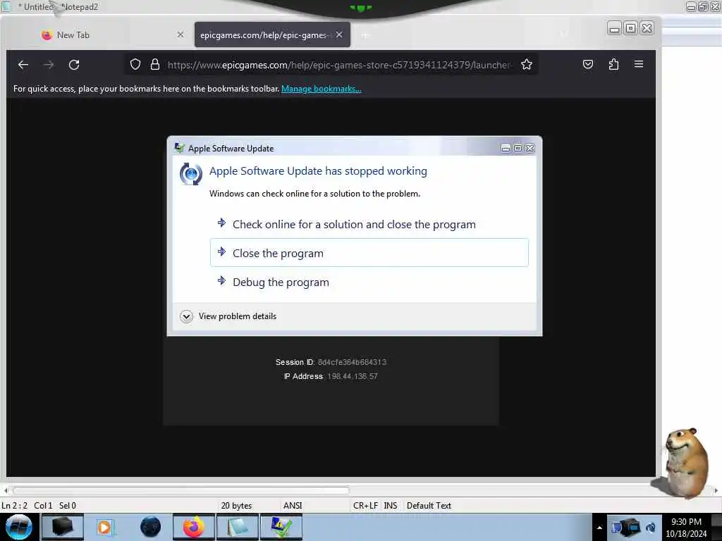Open Save to Pocket
Viewport: 722px width, 541px height.
pyautogui.click(x=588, y=64)
